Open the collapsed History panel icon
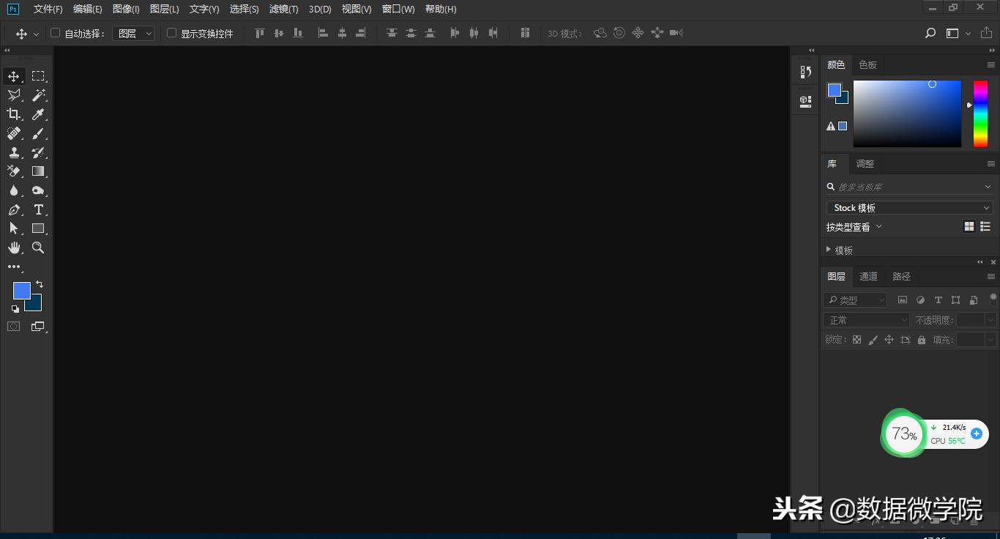This screenshot has width=1000, height=539. point(806,72)
